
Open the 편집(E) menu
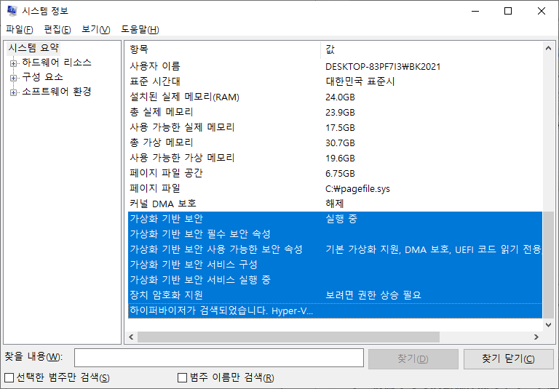pos(58,29)
